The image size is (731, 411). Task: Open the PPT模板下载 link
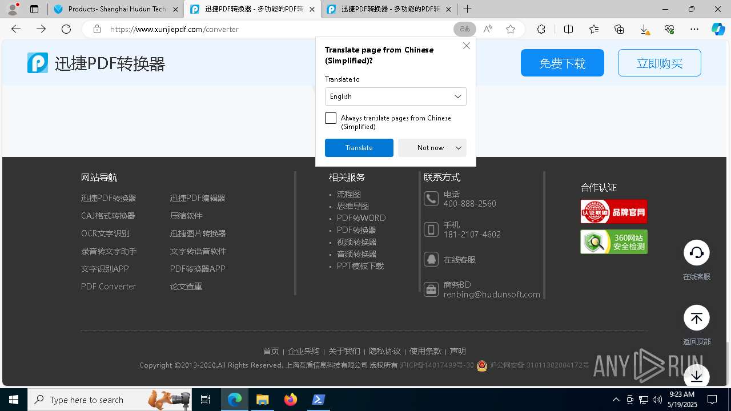coord(360,266)
